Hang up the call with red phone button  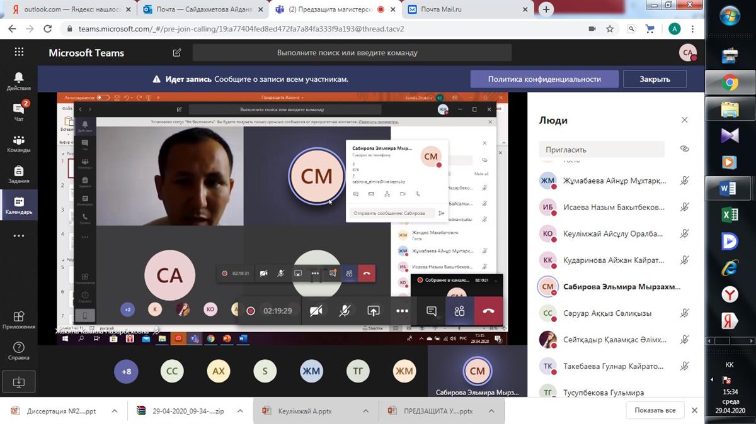point(488,311)
